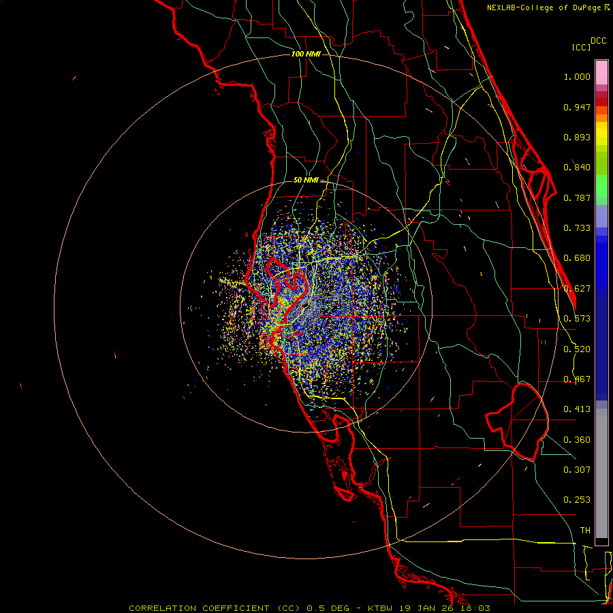Pick the pink segment of color bar
The image size is (613, 613).
click(601, 73)
